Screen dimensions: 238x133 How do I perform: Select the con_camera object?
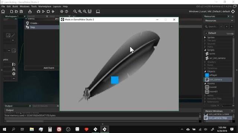[218, 79]
